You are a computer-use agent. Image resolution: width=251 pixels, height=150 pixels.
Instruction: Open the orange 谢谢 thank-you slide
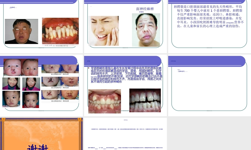point(41,134)
